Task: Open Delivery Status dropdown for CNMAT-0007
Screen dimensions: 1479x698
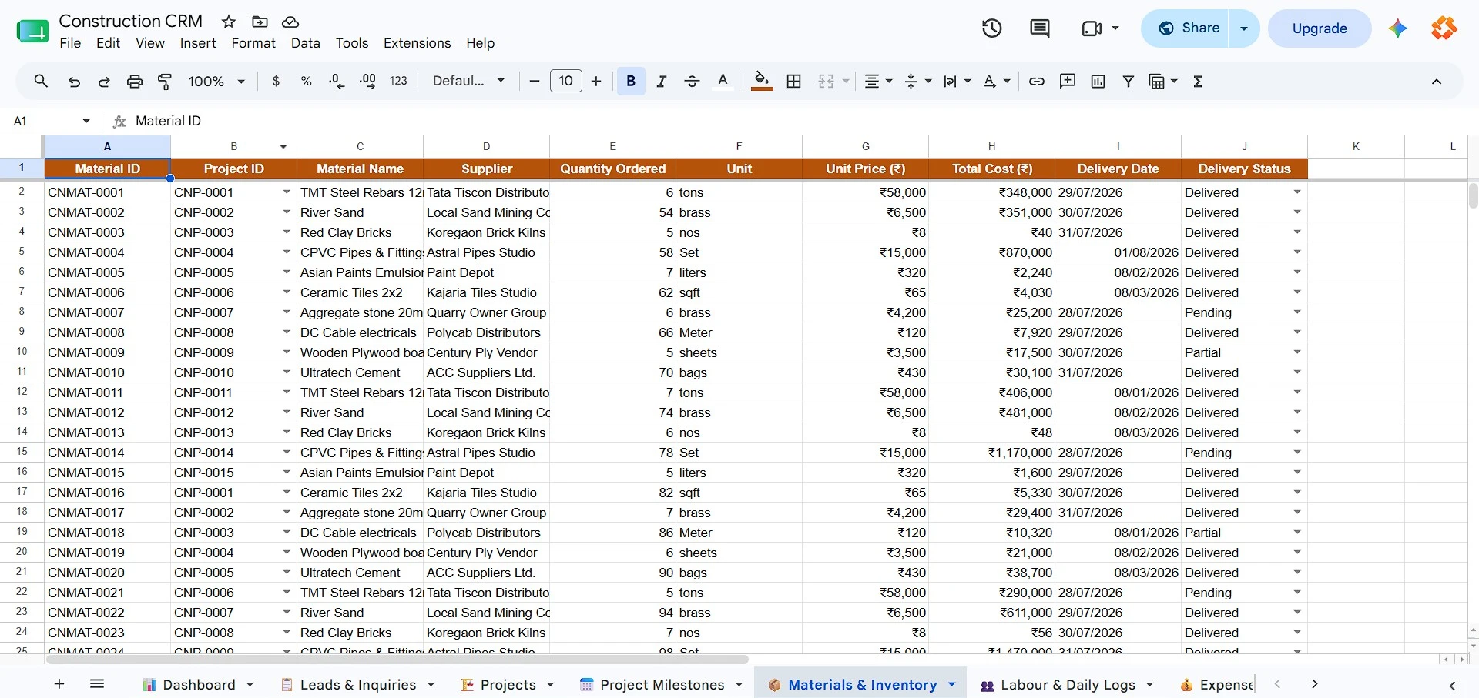Action: click(x=1297, y=312)
